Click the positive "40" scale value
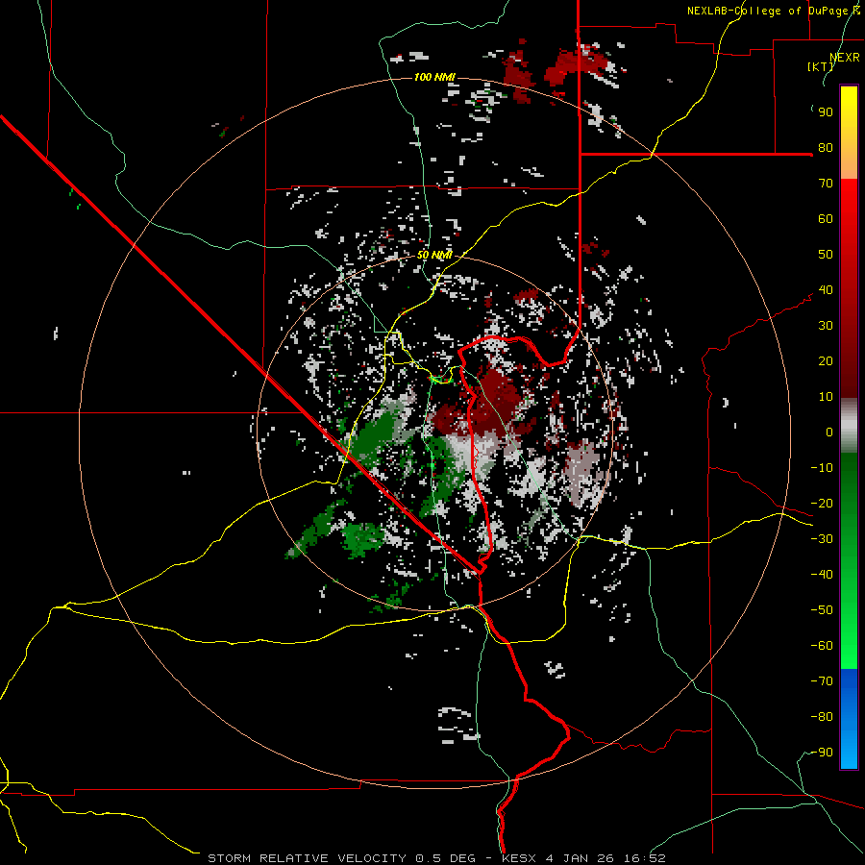Screen dimensions: 865x865 826,289
